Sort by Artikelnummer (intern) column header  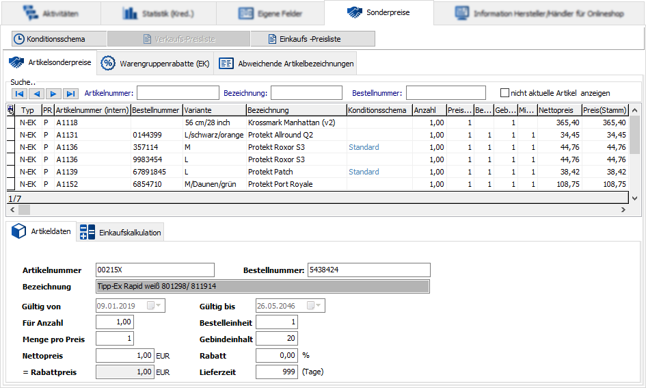click(x=92, y=110)
